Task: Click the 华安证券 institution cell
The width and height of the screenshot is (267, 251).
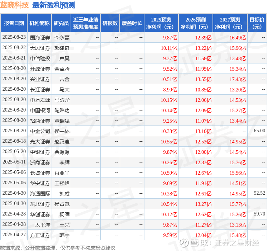Action: (40, 183)
